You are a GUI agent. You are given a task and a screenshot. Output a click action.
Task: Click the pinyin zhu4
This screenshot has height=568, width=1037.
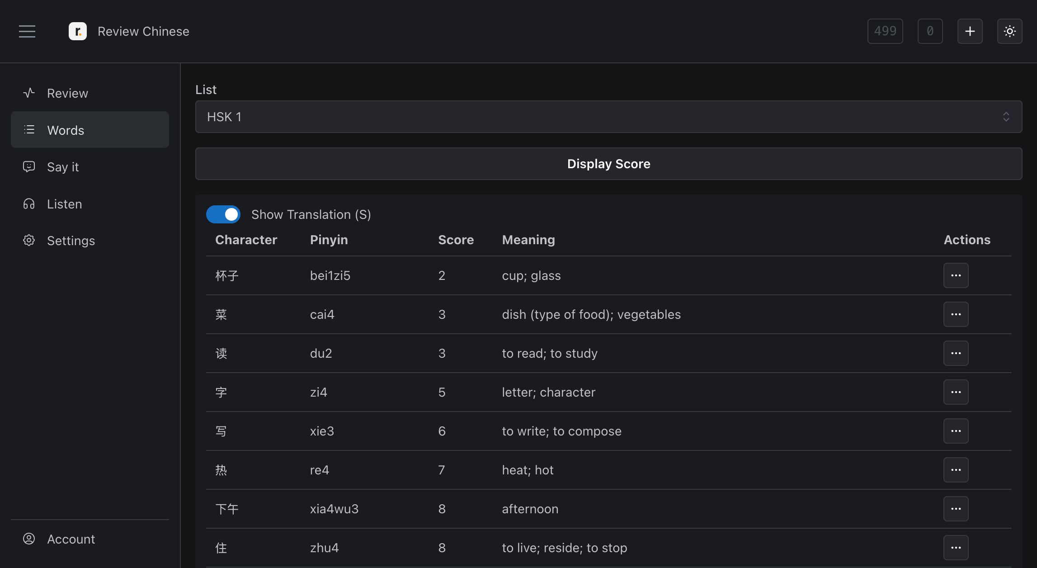(x=324, y=548)
